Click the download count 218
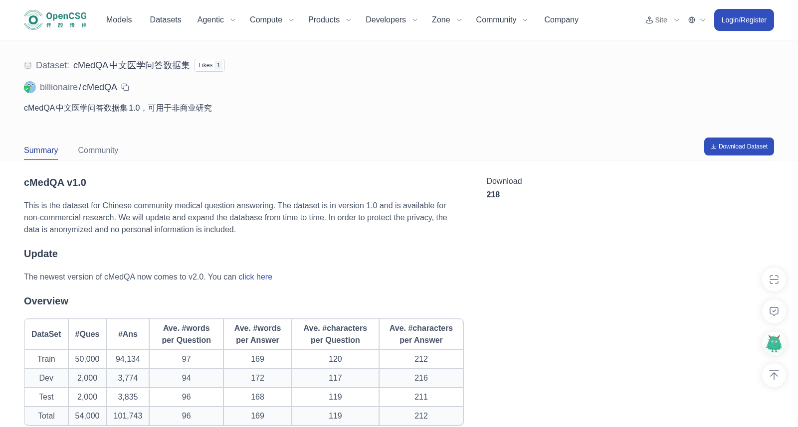Screen dimensions: 798x427 click(x=493, y=195)
